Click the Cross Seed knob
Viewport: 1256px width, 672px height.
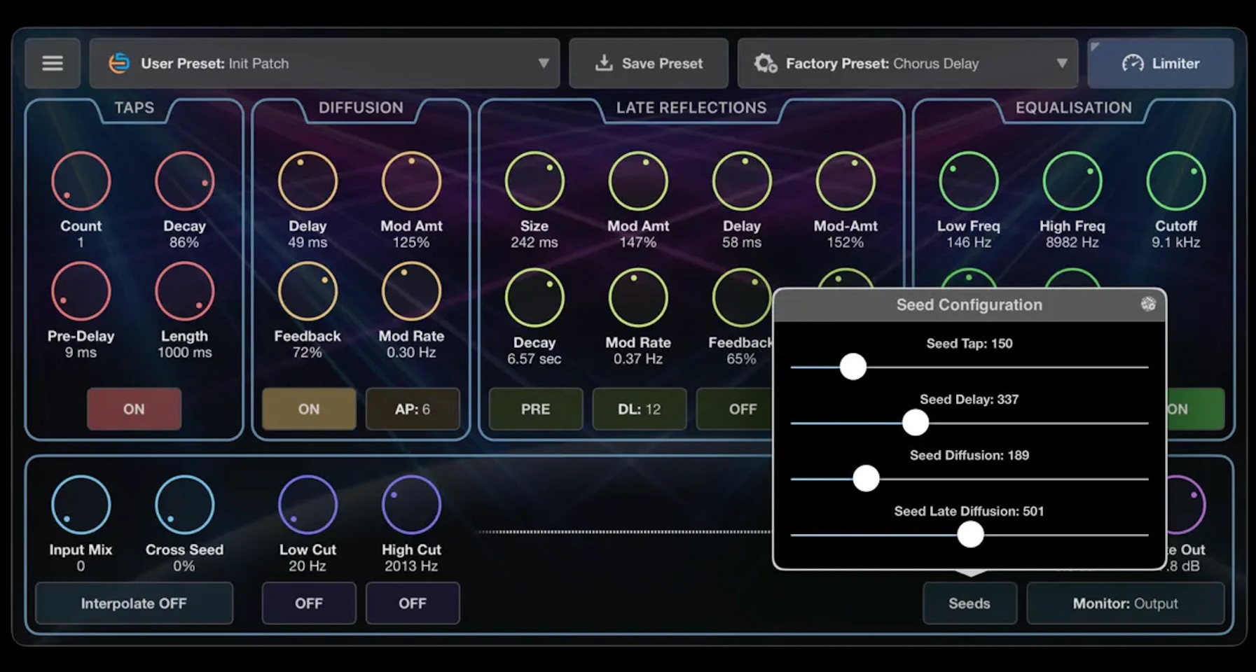(x=184, y=505)
